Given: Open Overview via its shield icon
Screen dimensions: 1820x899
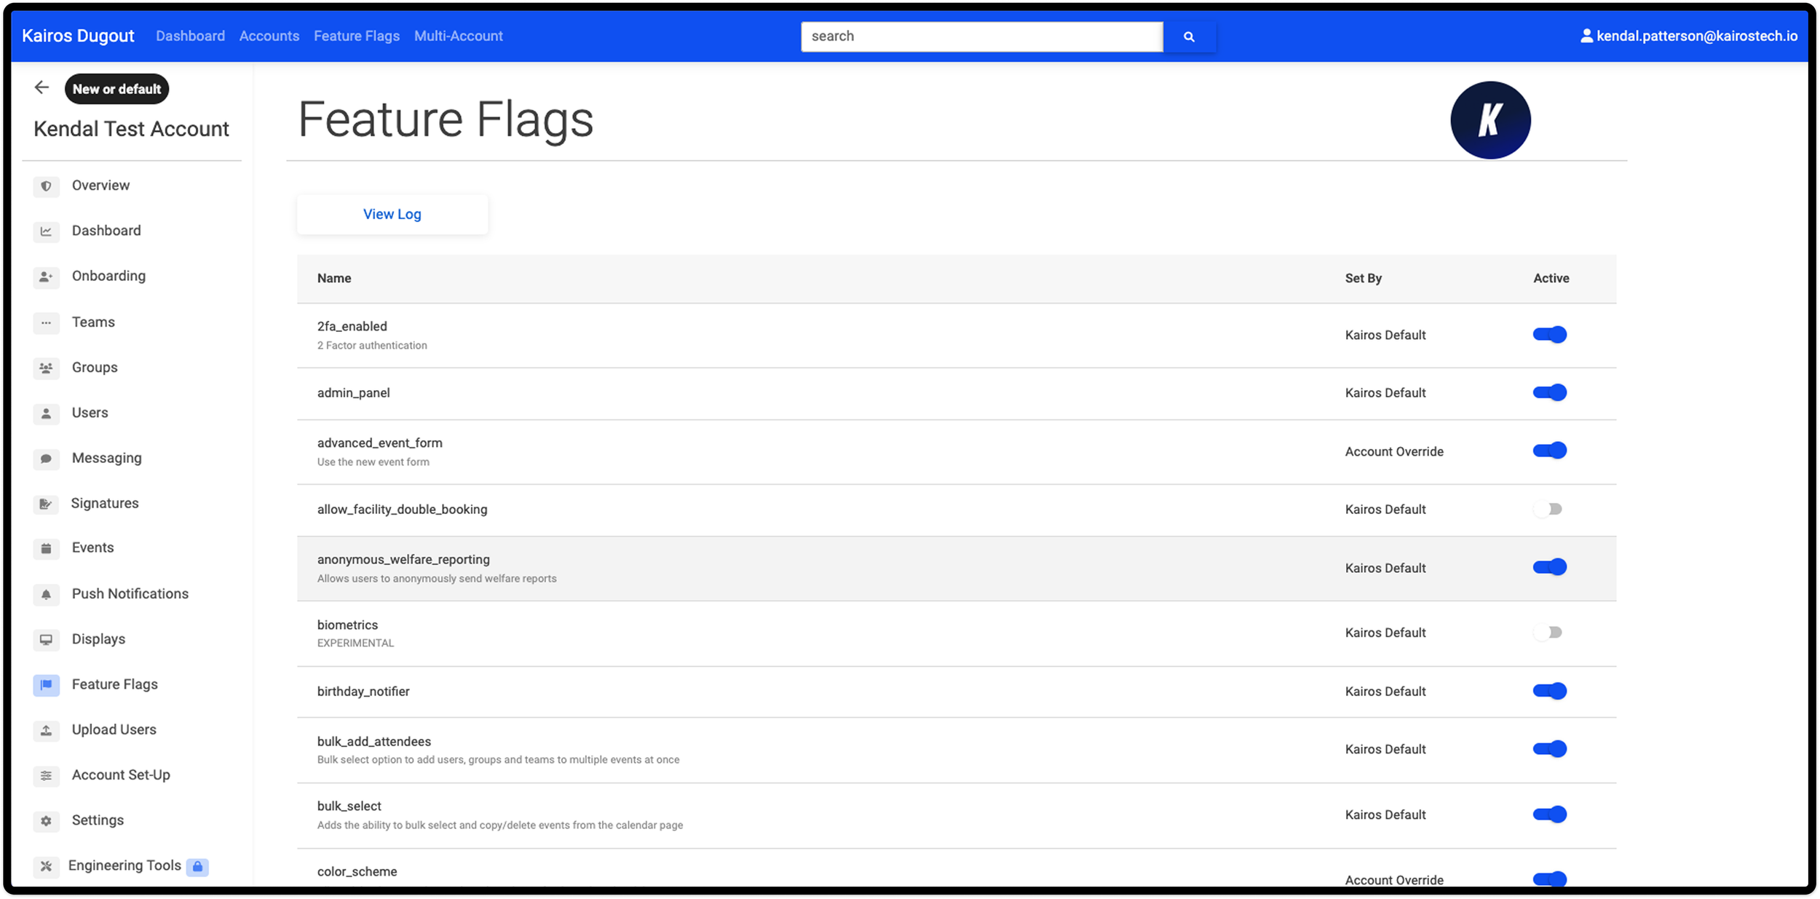Looking at the screenshot, I should [x=46, y=186].
